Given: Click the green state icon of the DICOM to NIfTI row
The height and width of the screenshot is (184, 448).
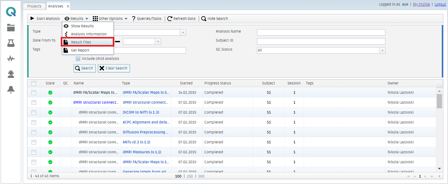Looking at the screenshot, I should (50, 112).
